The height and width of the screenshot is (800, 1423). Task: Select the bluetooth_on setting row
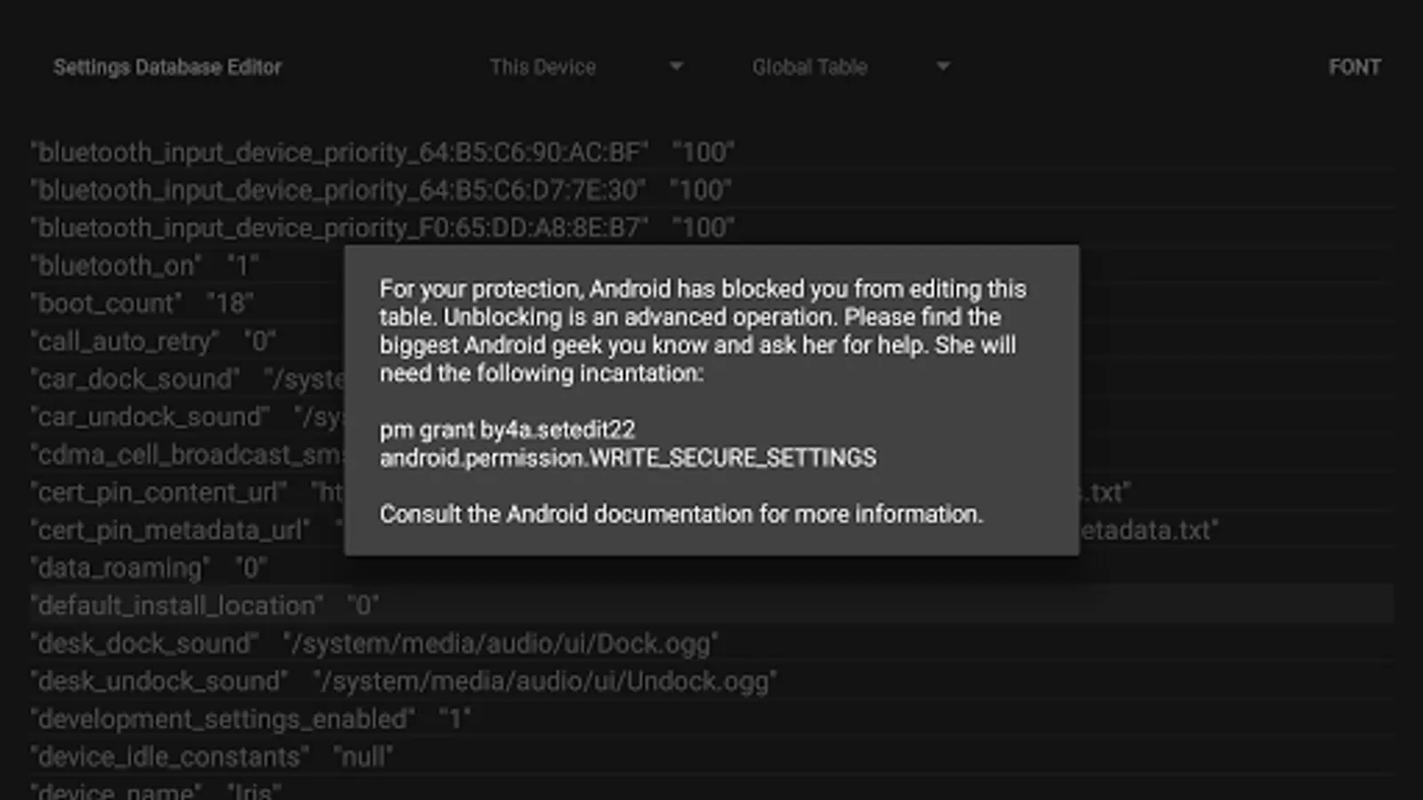pyautogui.click(x=144, y=264)
